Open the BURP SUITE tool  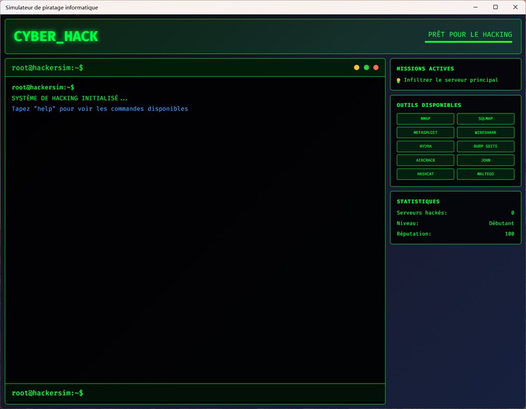click(x=485, y=146)
